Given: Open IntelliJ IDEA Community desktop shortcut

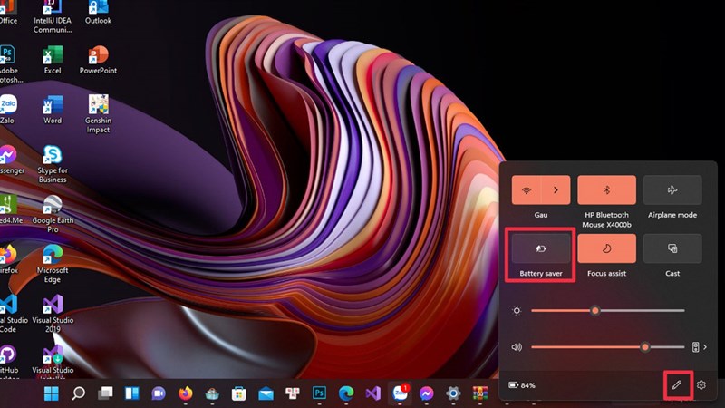Looking at the screenshot, I should (x=53, y=16).
